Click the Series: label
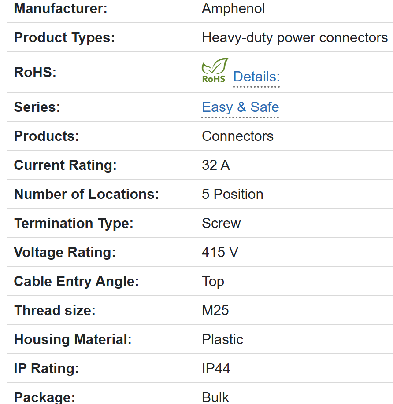393x404 pixels. 37,107
